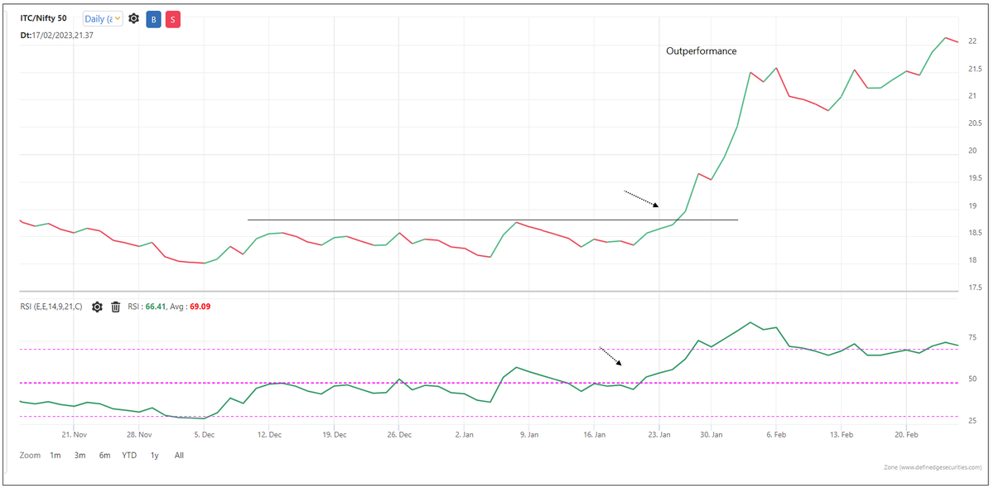Set zoom range to 3m
The height and width of the screenshot is (493, 994).
coord(80,455)
